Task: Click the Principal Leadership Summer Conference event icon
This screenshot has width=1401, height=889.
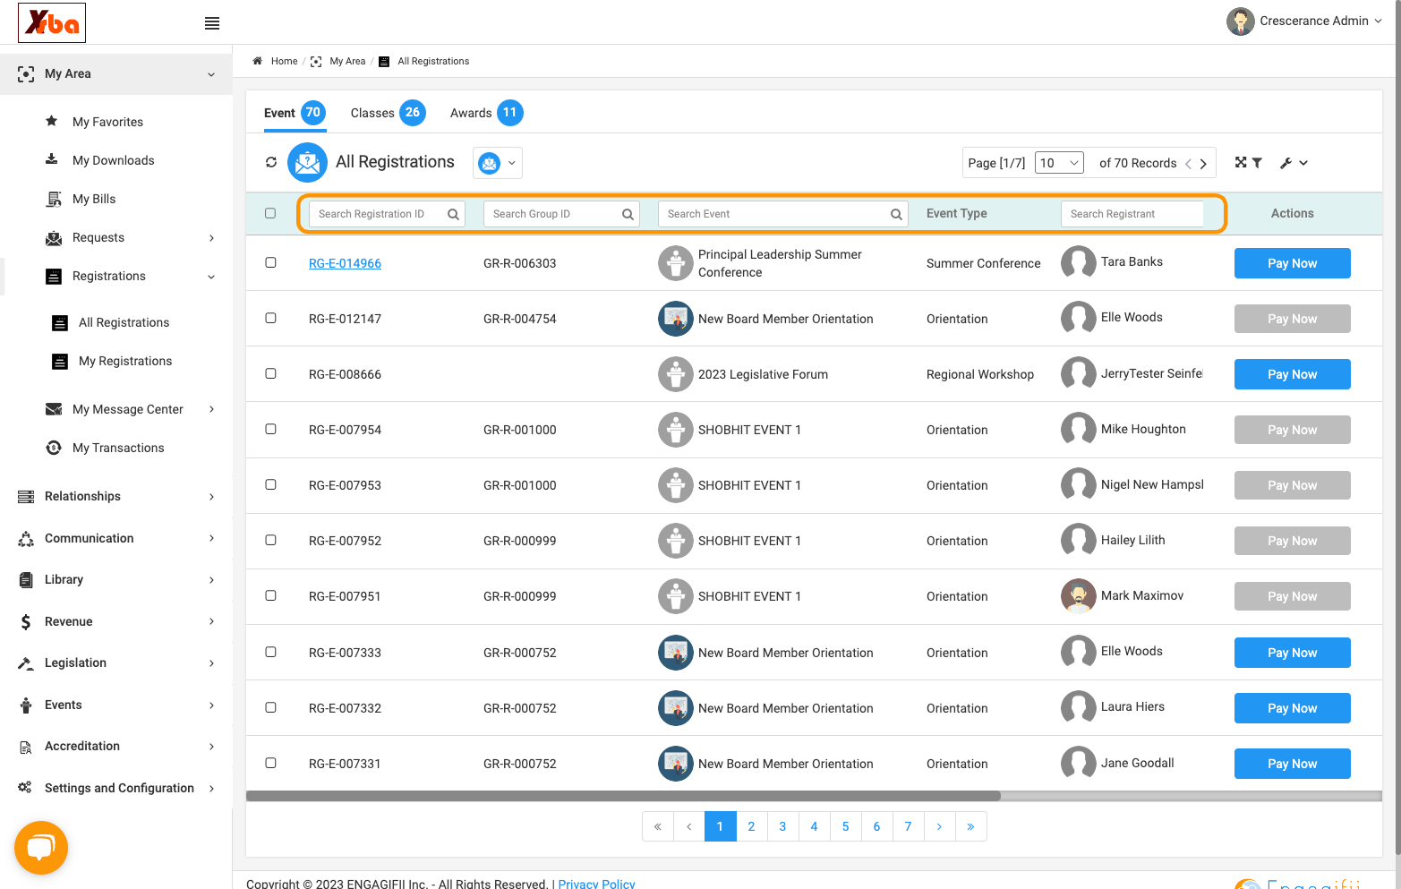Action: (676, 263)
